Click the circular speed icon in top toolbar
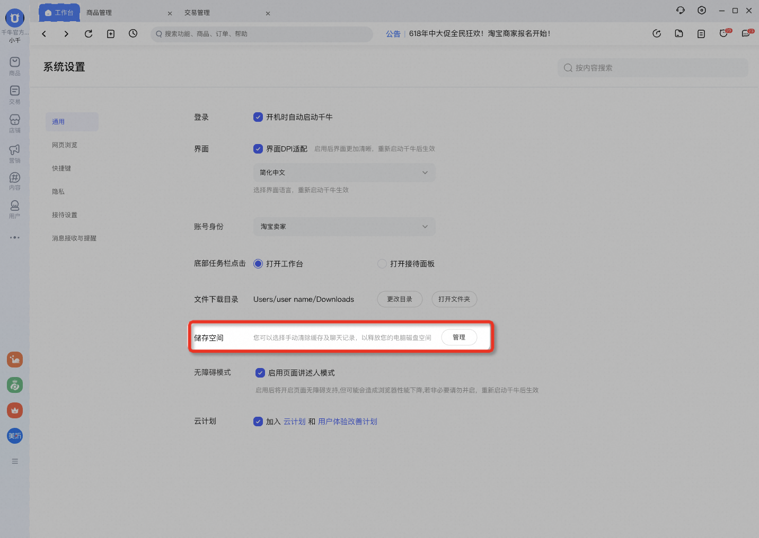This screenshot has height=538, width=759. pos(657,33)
